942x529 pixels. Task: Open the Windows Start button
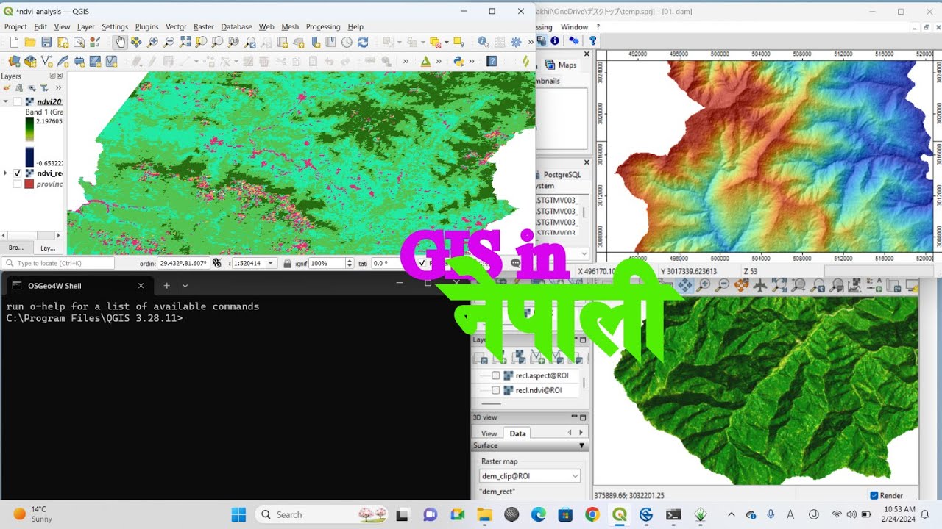[238, 515]
